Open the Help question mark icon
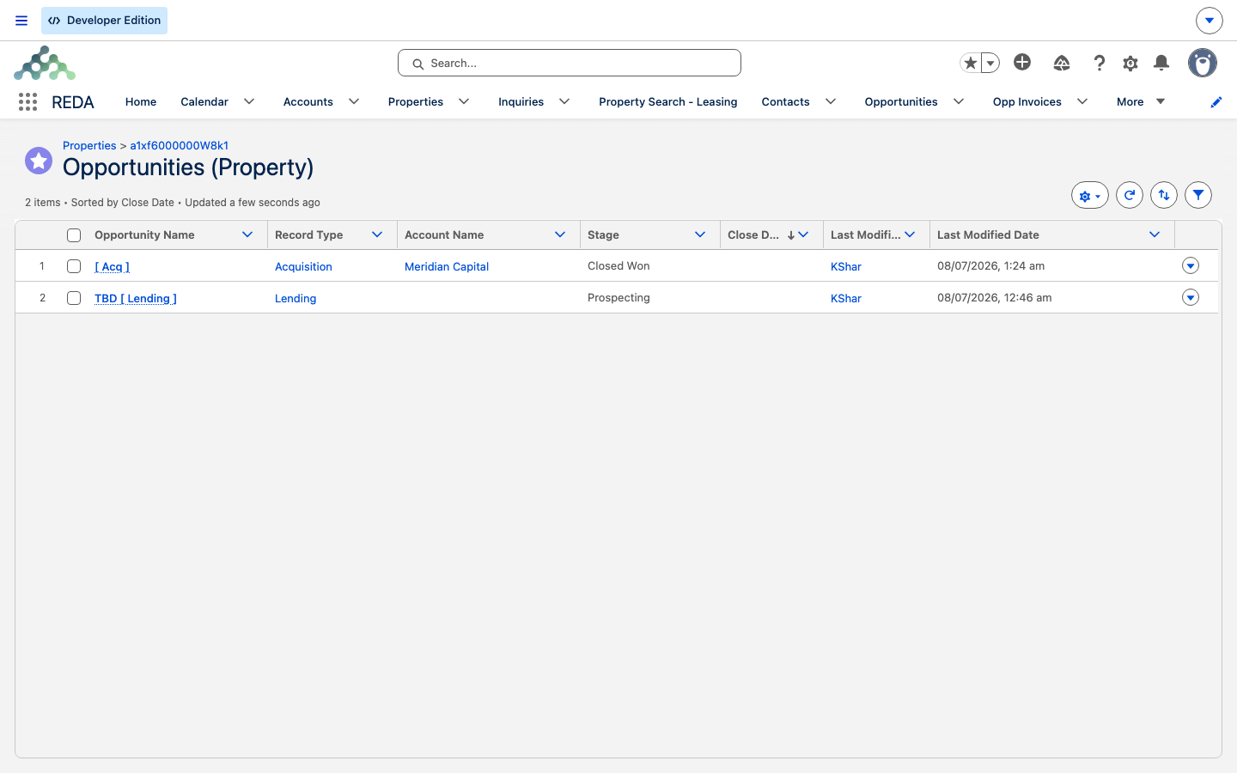The height and width of the screenshot is (773, 1237). (1100, 63)
